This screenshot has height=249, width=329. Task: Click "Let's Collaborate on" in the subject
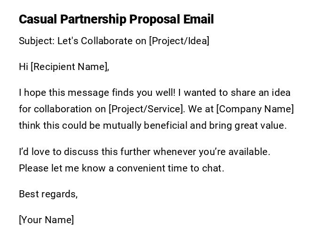[x=102, y=41]
